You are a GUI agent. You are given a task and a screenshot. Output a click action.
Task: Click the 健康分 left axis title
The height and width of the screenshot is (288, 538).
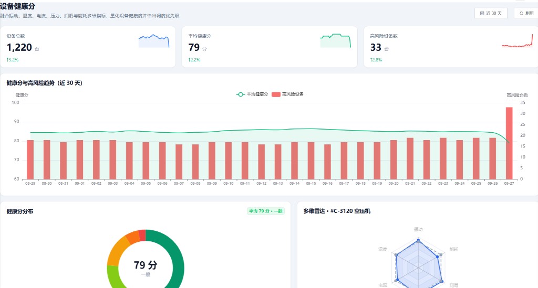tap(22, 95)
